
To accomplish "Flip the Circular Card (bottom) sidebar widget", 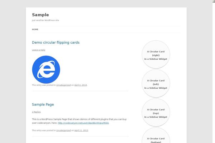I will 156,135.
